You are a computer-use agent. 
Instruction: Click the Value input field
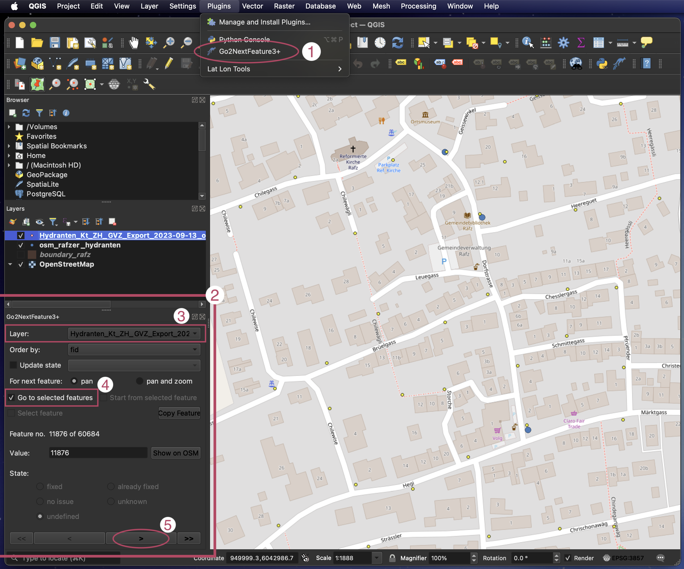tap(98, 453)
